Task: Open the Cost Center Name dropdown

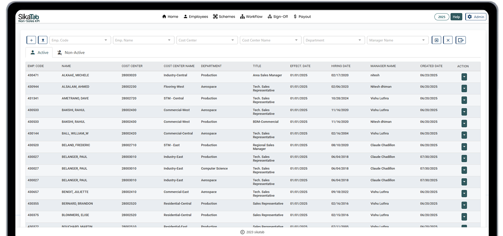Action: click(x=296, y=40)
